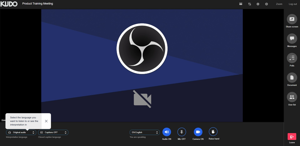Click the KUDO logo
This screenshot has width=300, height=146.
point(9,4)
